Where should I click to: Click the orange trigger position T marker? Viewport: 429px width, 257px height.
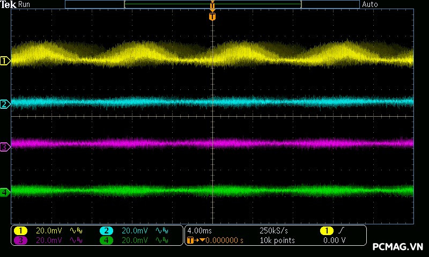pyautogui.click(x=212, y=17)
